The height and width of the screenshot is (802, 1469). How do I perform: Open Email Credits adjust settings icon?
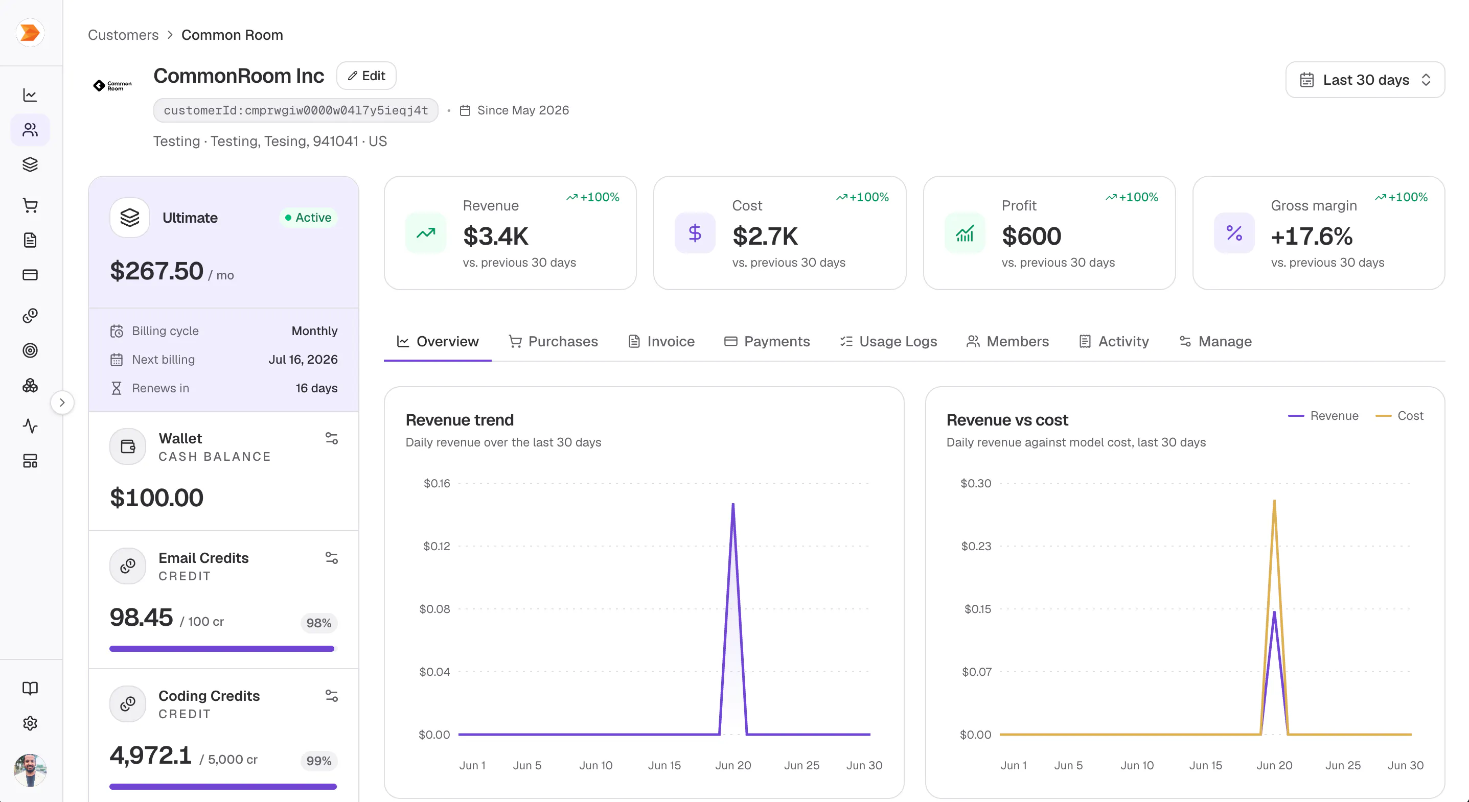(331, 557)
